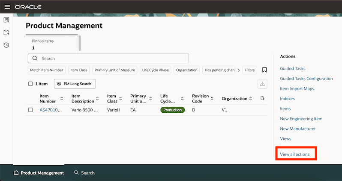Image resolution: width=342 pixels, height=181 pixels.
Task: Sort by Item Description column
Action: tap(97, 99)
